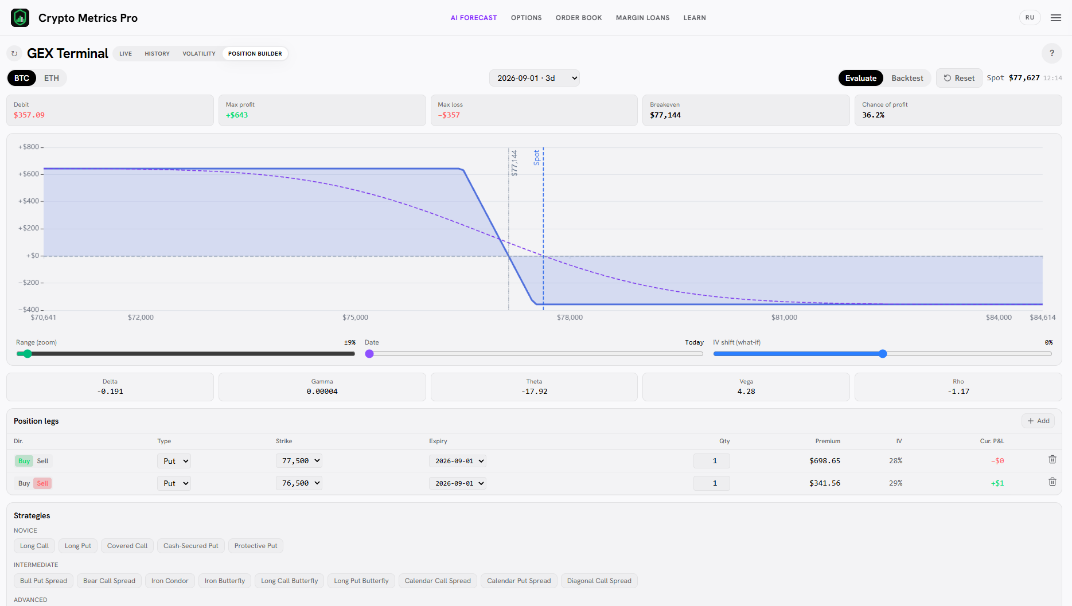
Task: Switch language with the RU button
Action: [1030, 18]
